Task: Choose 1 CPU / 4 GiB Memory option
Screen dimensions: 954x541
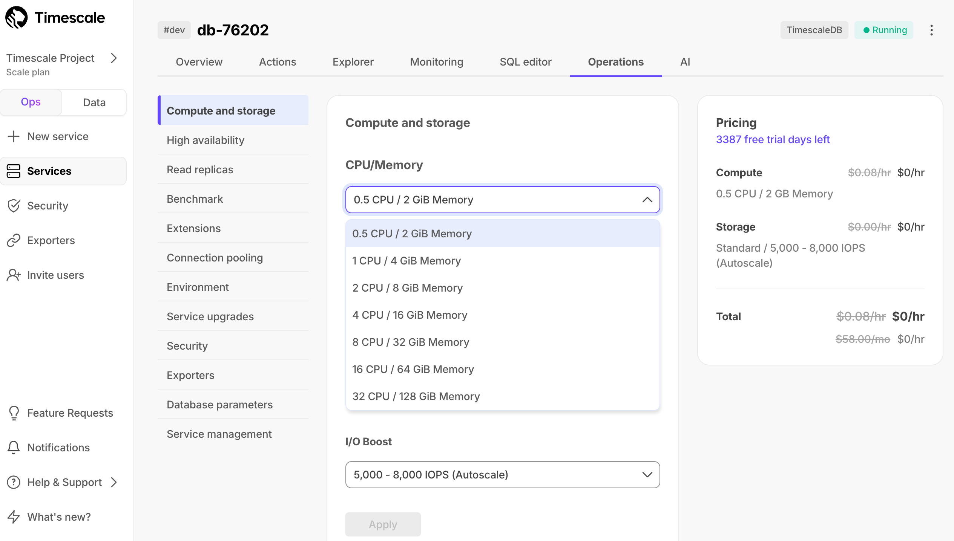Action: (x=503, y=261)
